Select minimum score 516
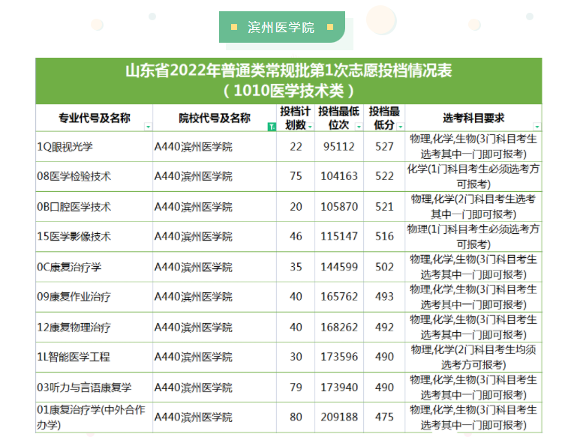Image resolution: width=562 pixels, height=437 pixels. click(x=384, y=236)
